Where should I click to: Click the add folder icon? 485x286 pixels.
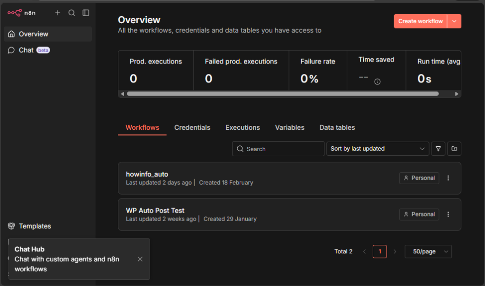pyautogui.click(x=454, y=149)
